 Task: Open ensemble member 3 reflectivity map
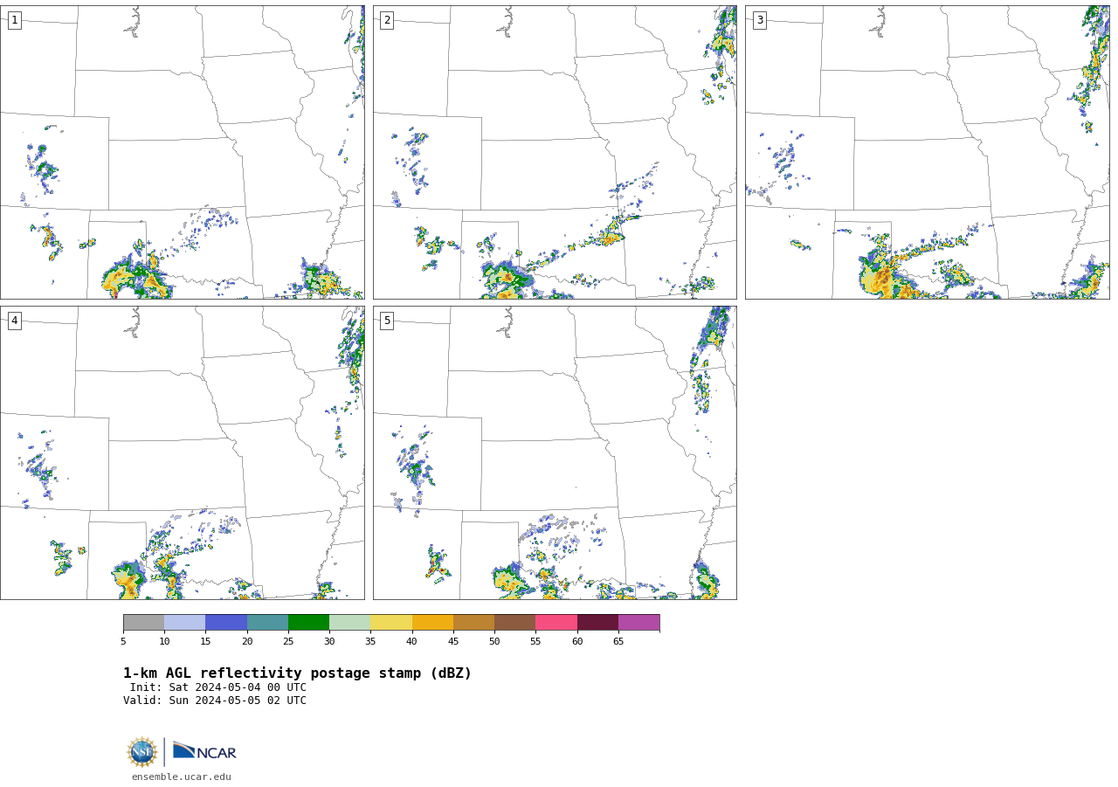(x=927, y=152)
